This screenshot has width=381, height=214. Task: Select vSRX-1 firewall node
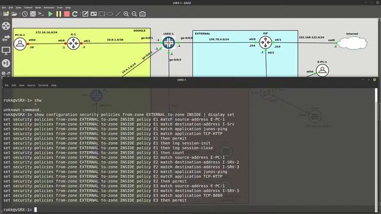click(x=168, y=43)
